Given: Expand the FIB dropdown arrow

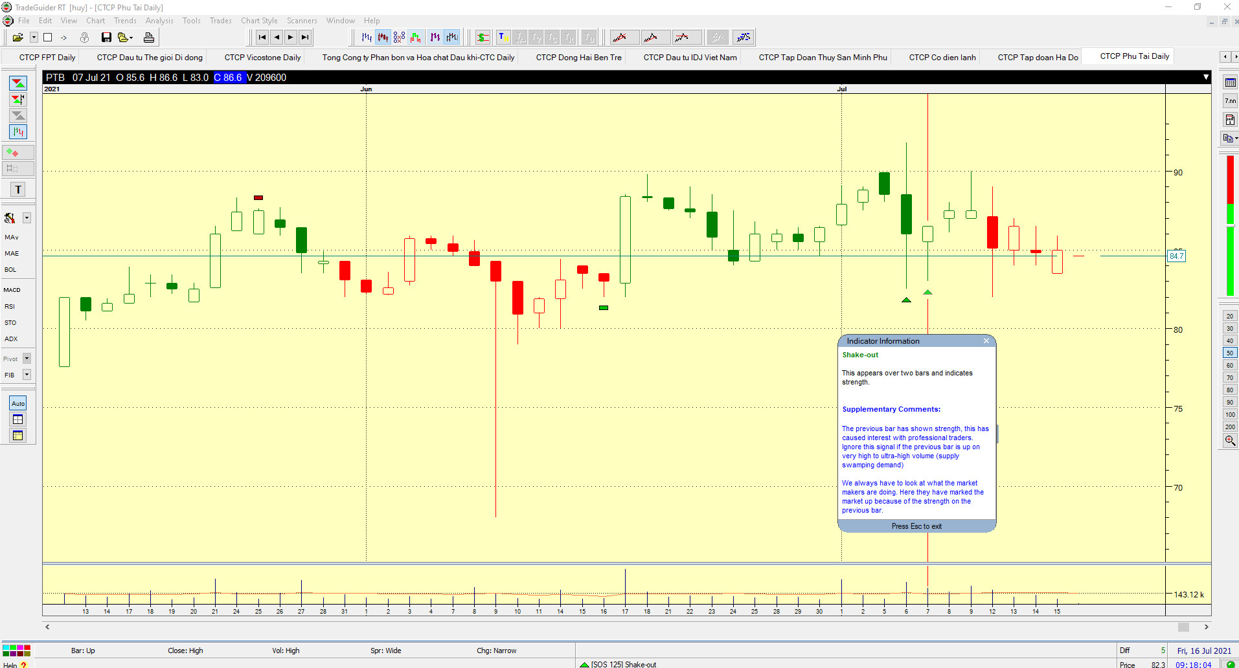Looking at the screenshot, I should point(27,375).
